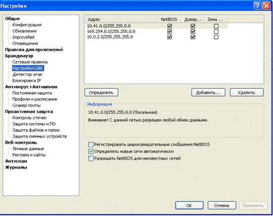Confirm the settings with the OK button

point(189,205)
